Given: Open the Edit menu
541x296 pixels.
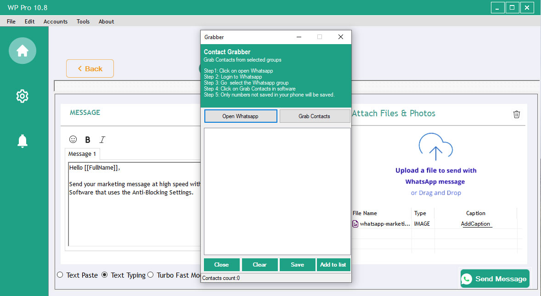Looking at the screenshot, I should click(30, 22).
